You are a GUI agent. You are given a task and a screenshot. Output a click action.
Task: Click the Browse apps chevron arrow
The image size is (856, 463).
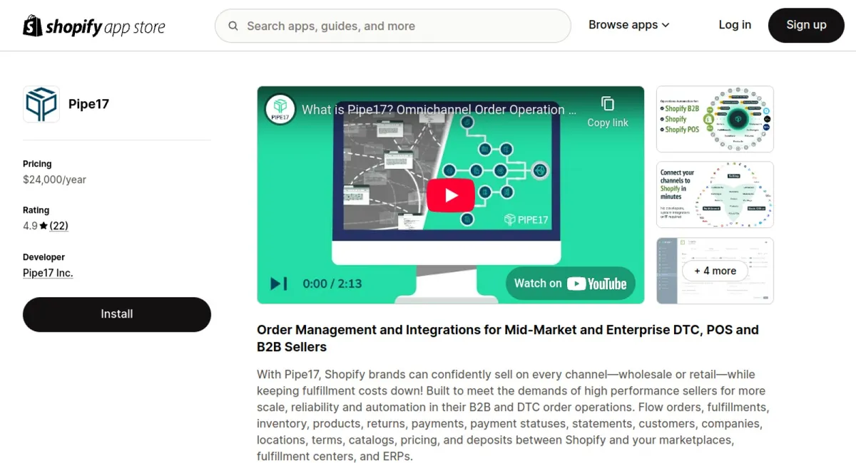[x=666, y=26]
